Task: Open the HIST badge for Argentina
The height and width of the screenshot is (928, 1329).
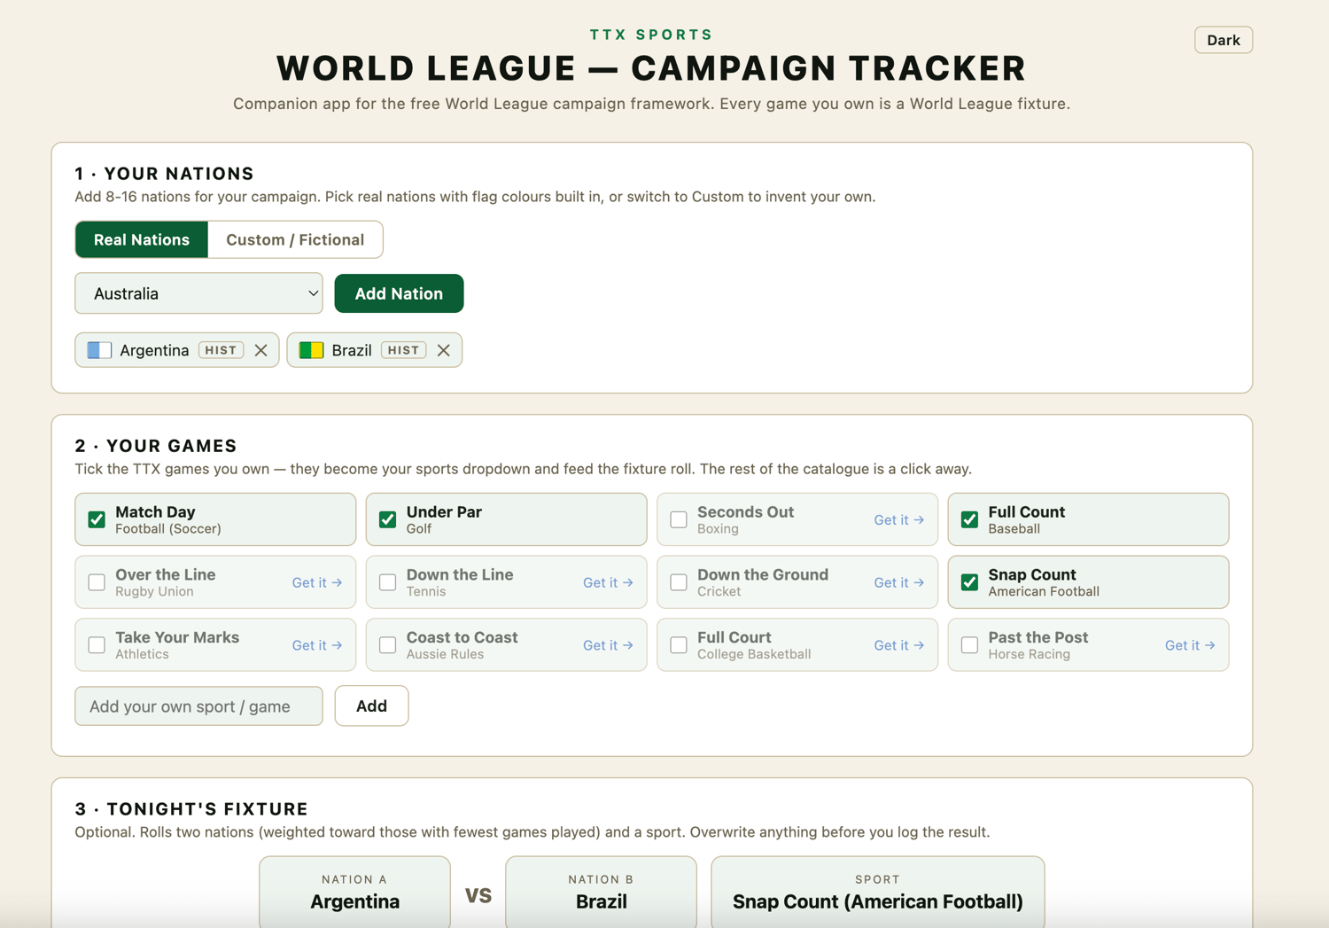Action: point(221,350)
